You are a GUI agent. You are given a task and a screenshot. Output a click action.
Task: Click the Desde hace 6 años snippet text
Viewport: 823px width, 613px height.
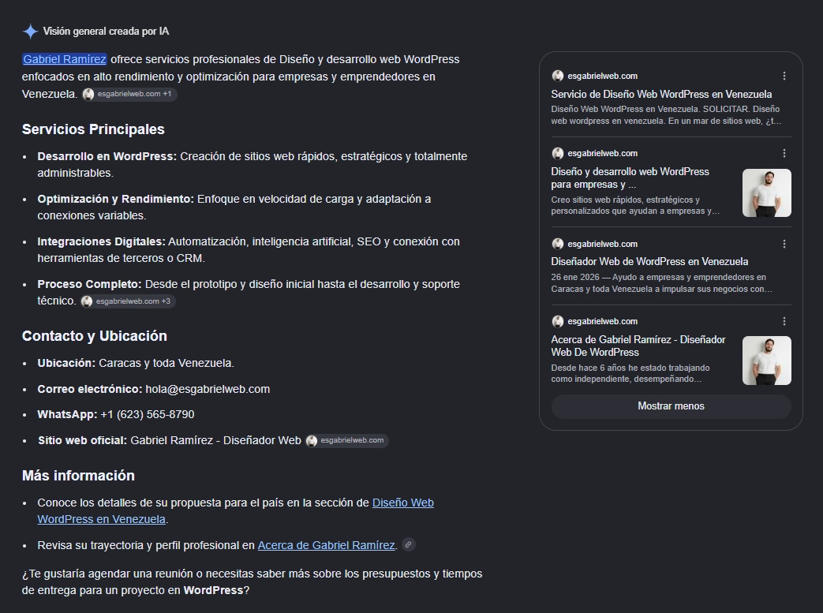click(x=630, y=373)
